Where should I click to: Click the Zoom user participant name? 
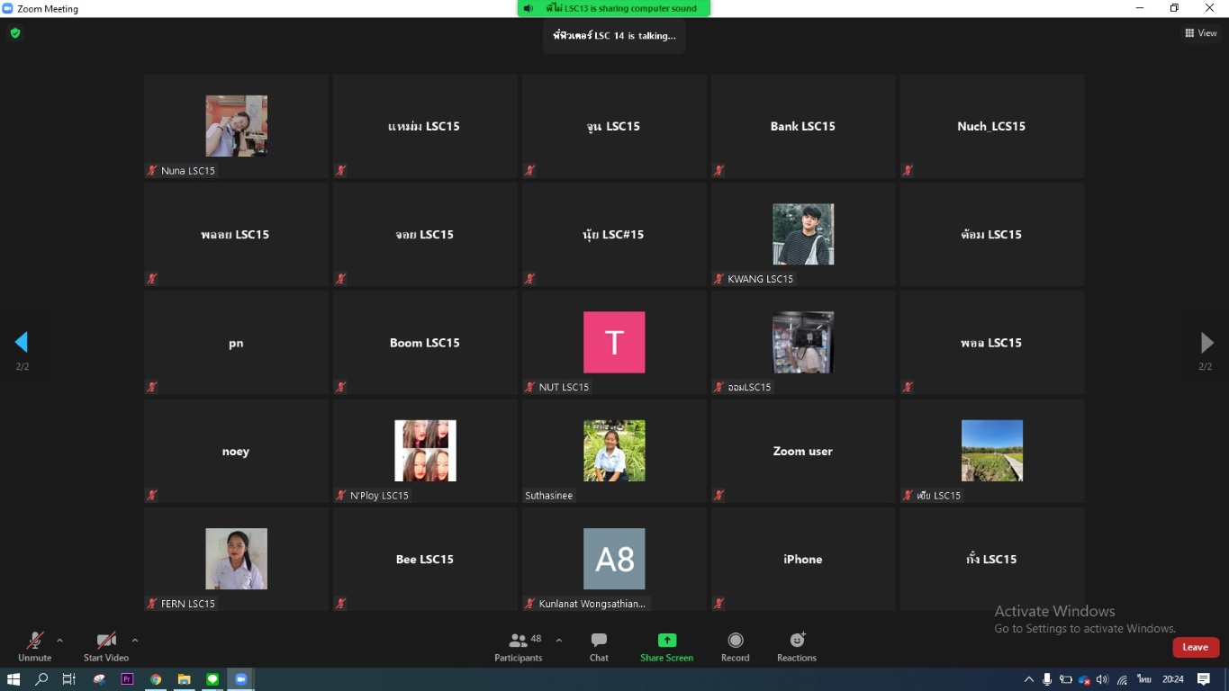(x=803, y=451)
